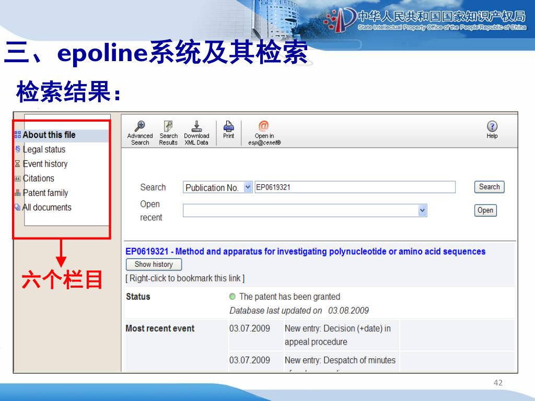Select 'New entry: Decision (+date) in appeal procedure'

[x=338, y=335]
